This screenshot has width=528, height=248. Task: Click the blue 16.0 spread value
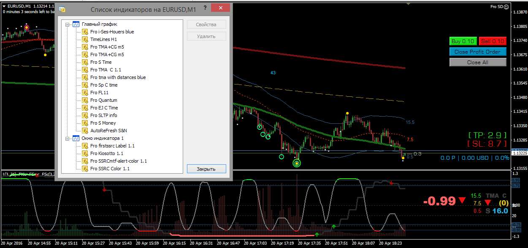point(500,210)
